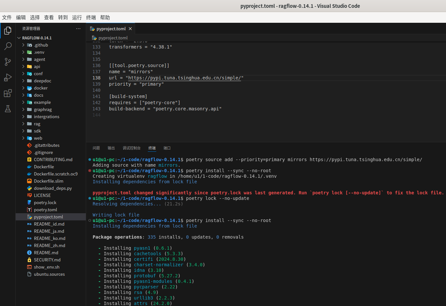Click the build-backend line in editor
This screenshot has width=446, height=306.
165,109
